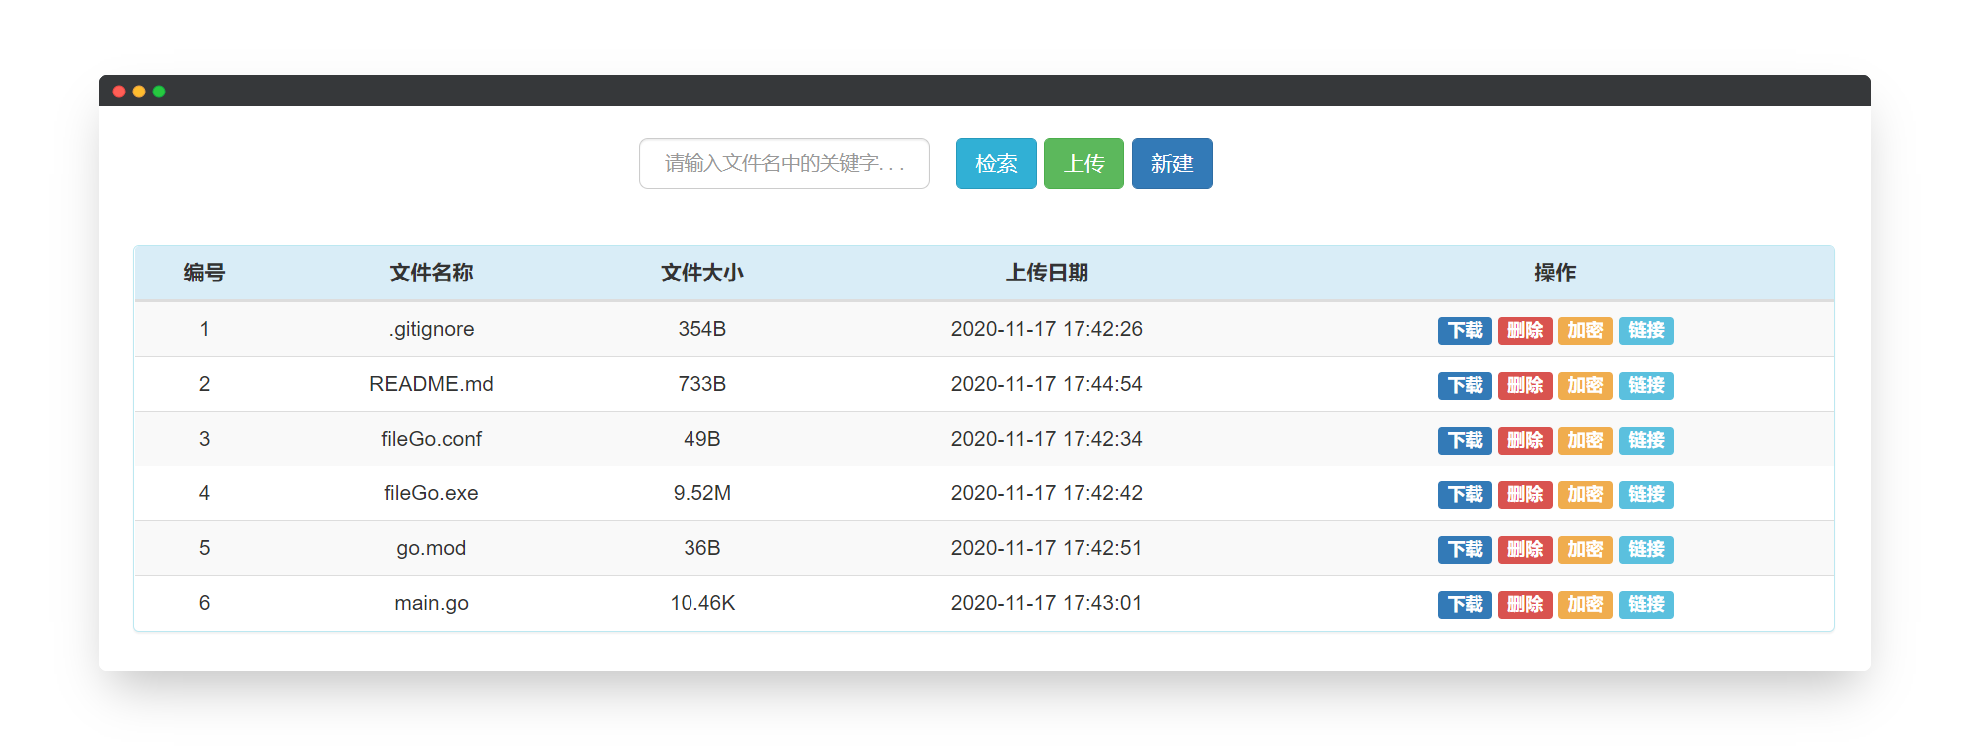Encrypt the README.md file
1970x746 pixels.
click(x=1585, y=385)
